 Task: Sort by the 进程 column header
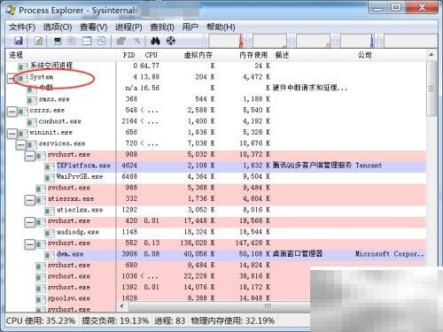(x=61, y=55)
